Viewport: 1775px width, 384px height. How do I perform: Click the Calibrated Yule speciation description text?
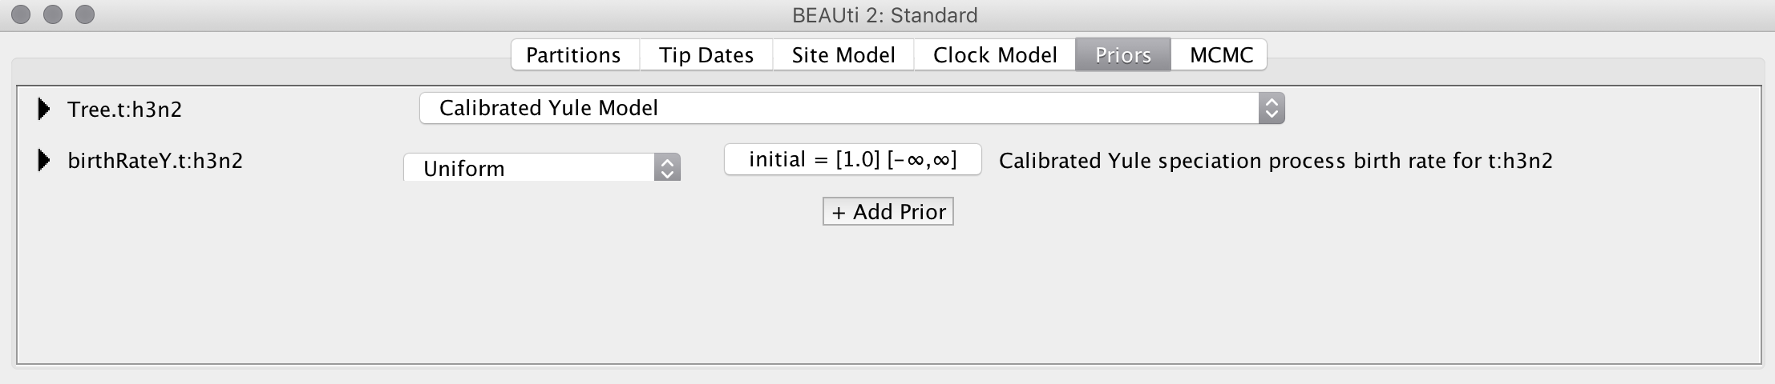1275,161
